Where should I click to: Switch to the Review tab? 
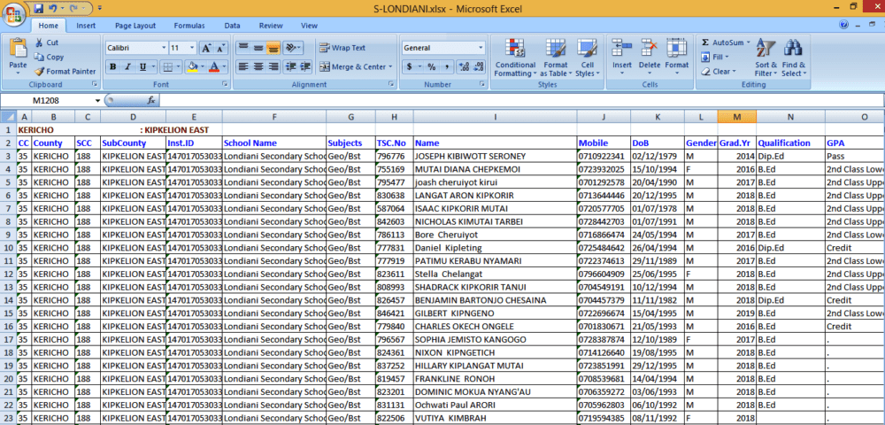point(271,26)
